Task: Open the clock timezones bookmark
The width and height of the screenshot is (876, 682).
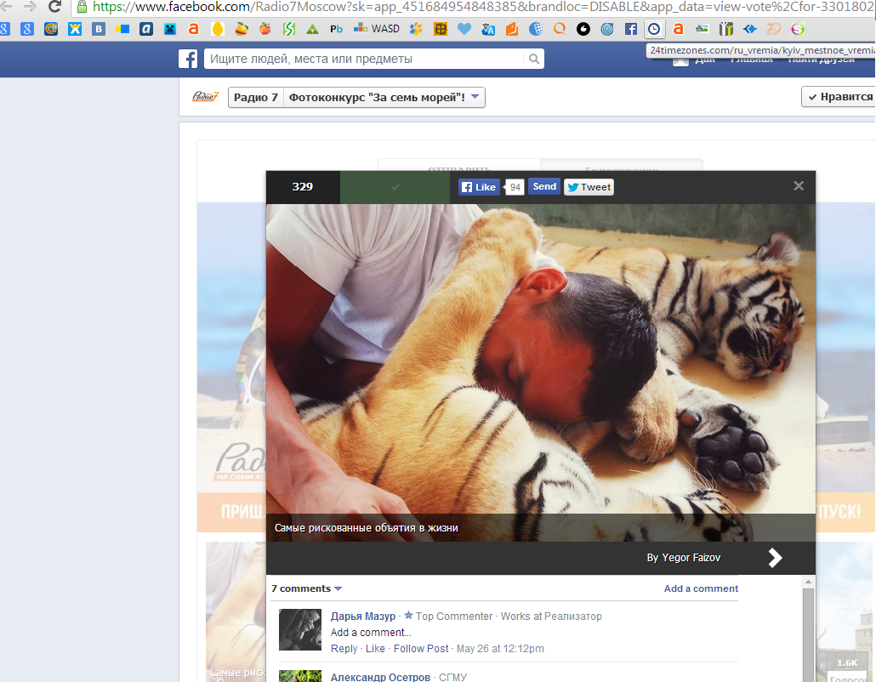Action: (x=654, y=28)
